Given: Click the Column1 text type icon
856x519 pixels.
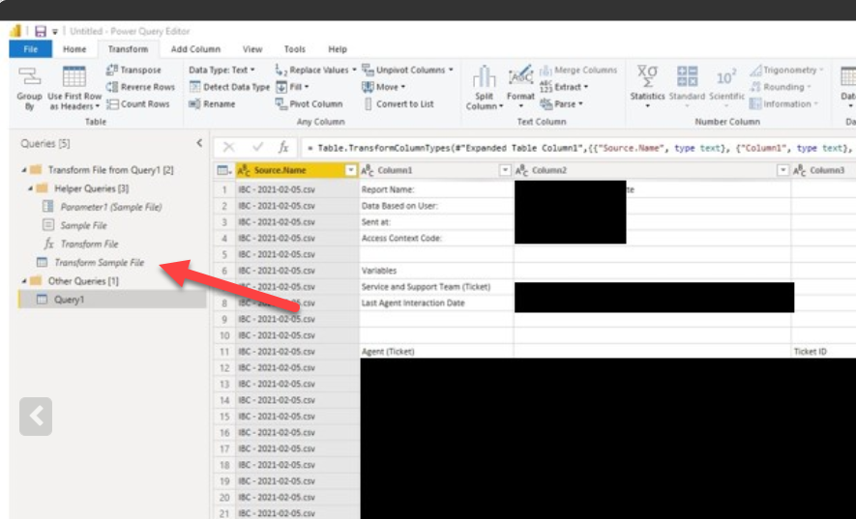Looking at the screenshot, I should point(368,170).
